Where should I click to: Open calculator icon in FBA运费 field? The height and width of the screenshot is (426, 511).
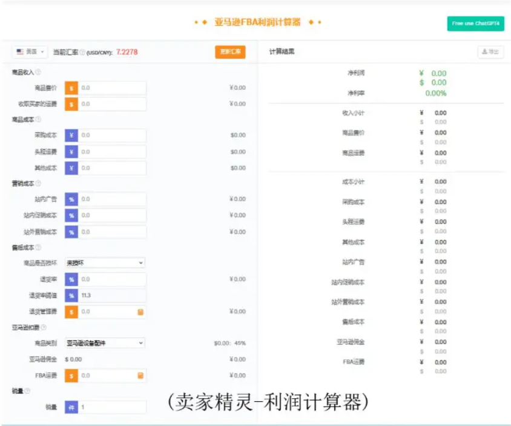pyautogui.click(x=140, y=376)
